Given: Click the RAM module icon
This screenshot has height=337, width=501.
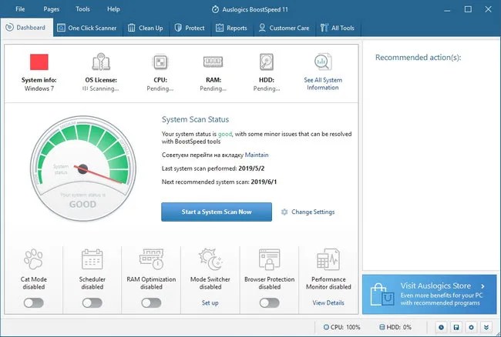Looking at the screenshot, I should coord(213,62).
